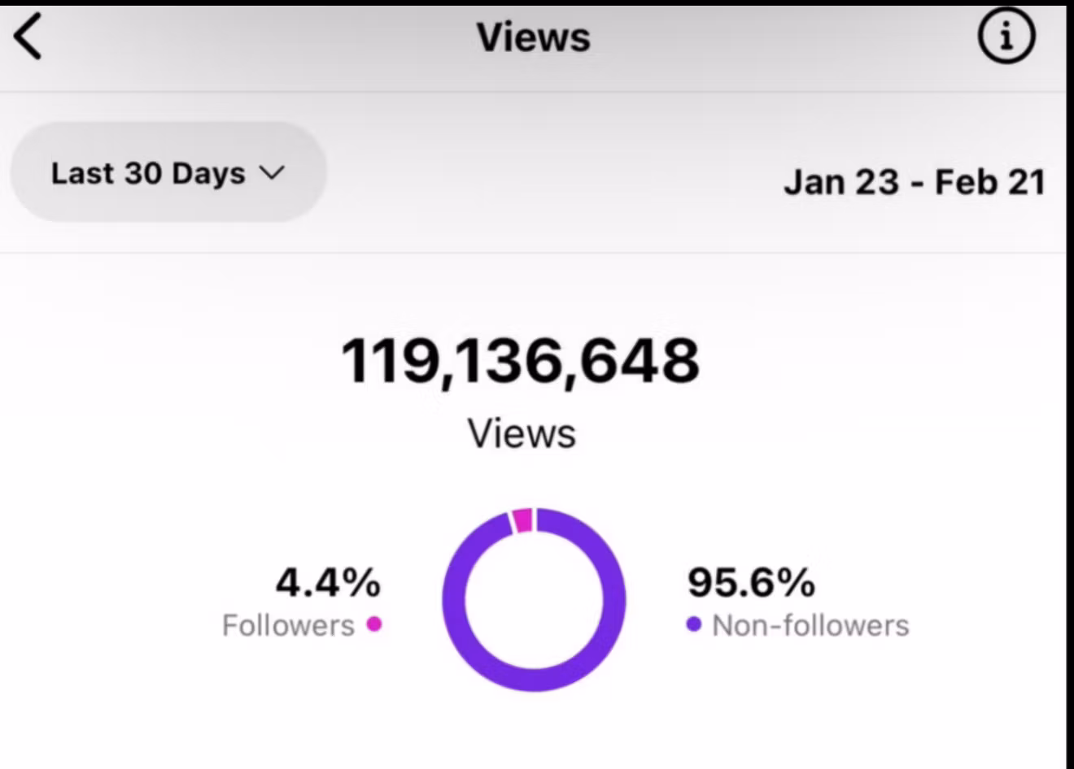Tap the Views label under the total

[522, 433]
